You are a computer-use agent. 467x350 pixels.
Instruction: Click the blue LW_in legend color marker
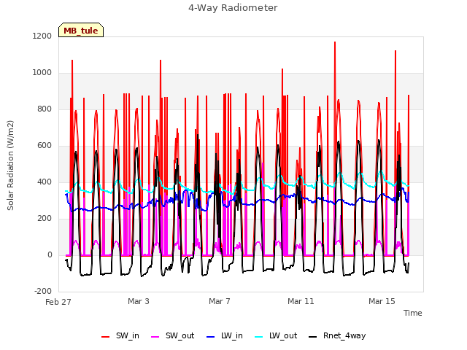210,337
